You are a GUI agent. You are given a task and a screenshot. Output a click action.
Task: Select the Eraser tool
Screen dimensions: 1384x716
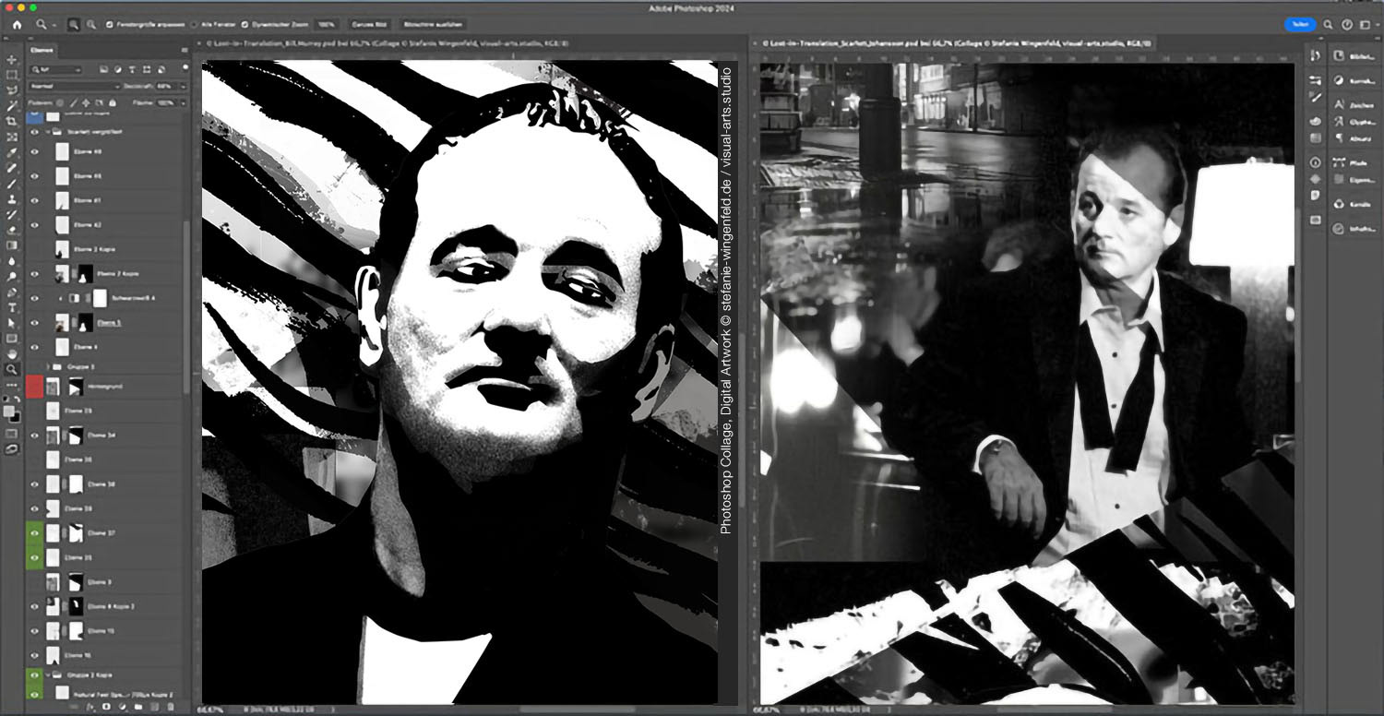tap(12, 230)
